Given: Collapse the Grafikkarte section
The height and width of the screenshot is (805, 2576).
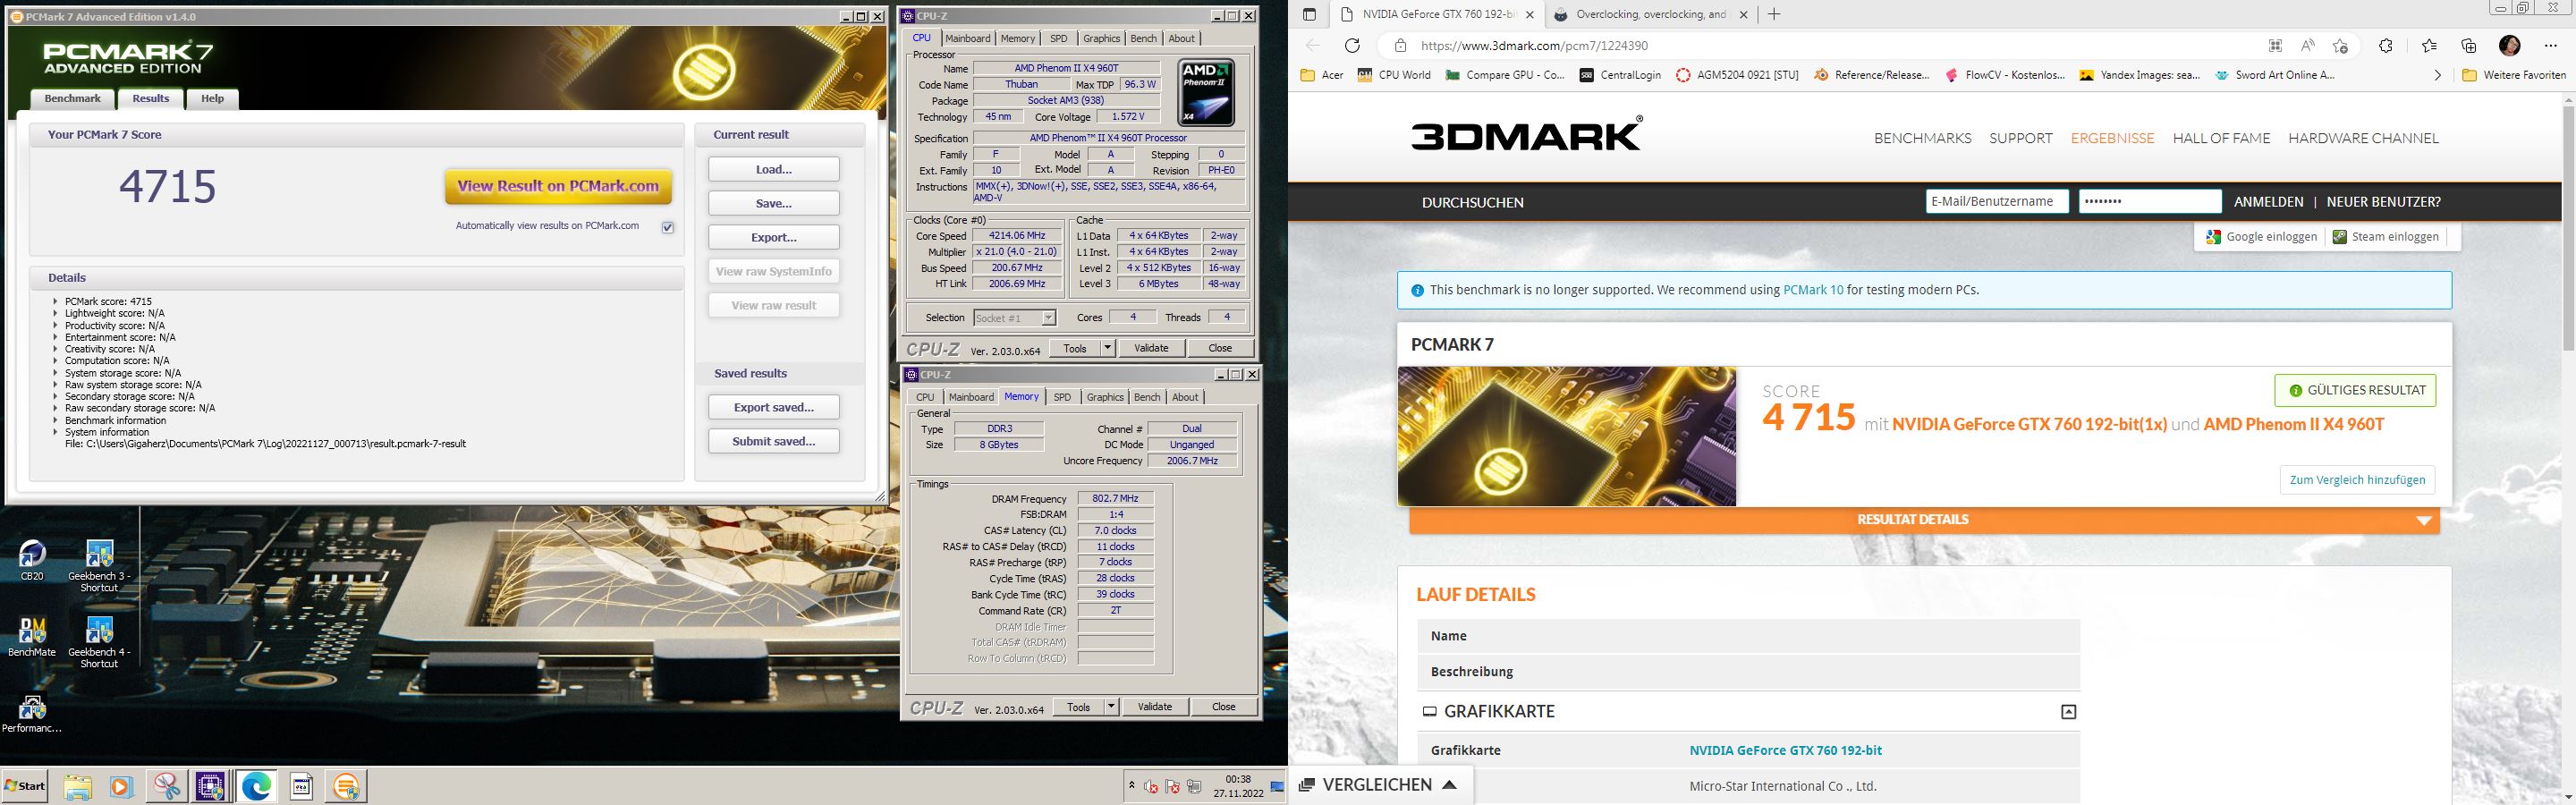Looking at the screenshot, I should (x=2069, y=712).
